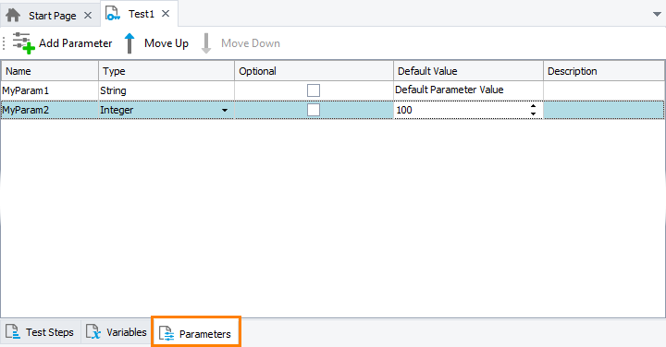The image size is (666, 347).
Task: Decrease MyParam2 default value with down spinner
Action: 533,114
